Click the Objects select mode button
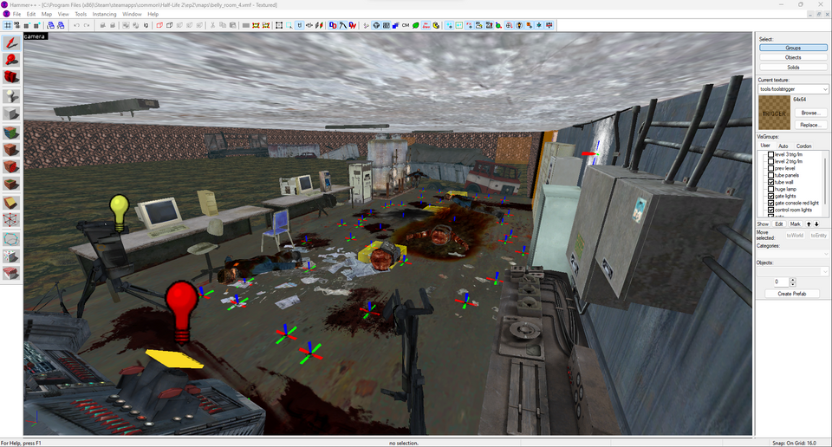This screenshot has height=447, width=832. pos(793,57)
